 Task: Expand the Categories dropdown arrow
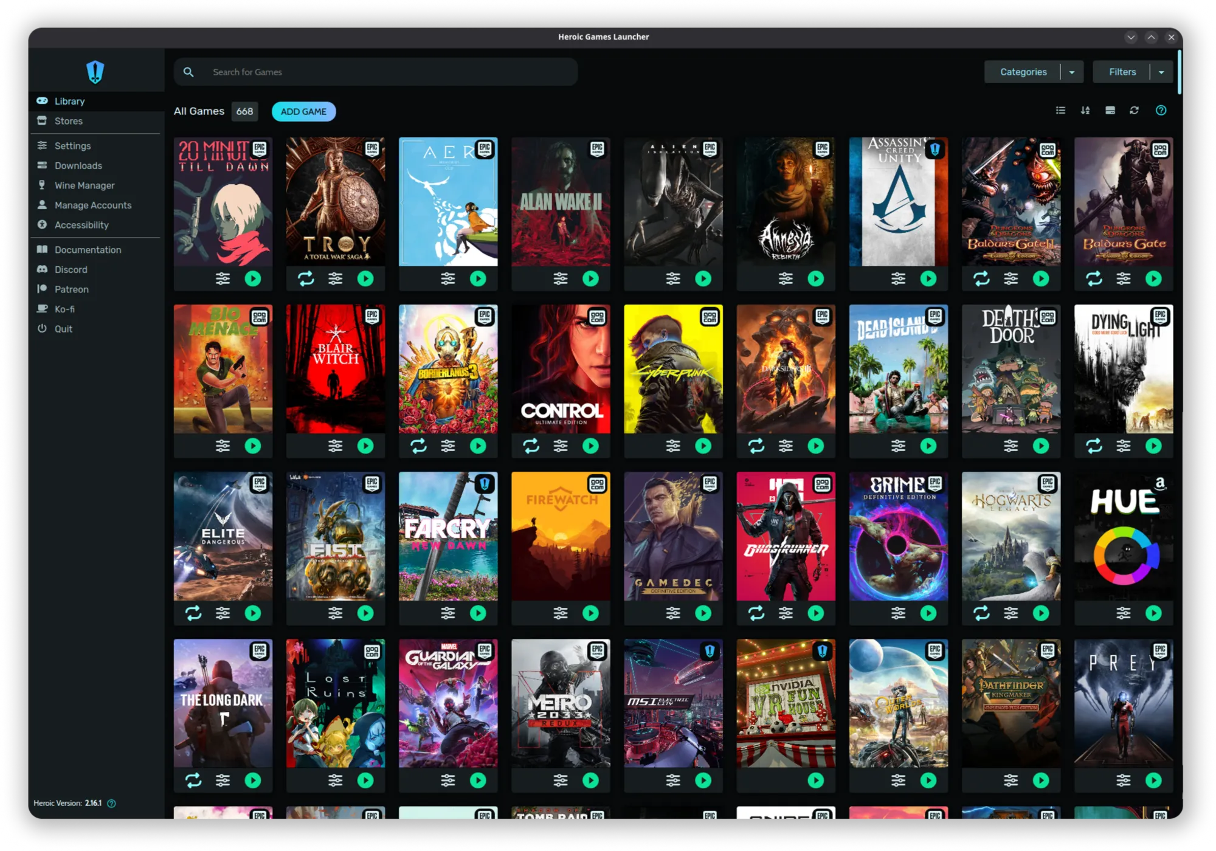[1072, 72]
